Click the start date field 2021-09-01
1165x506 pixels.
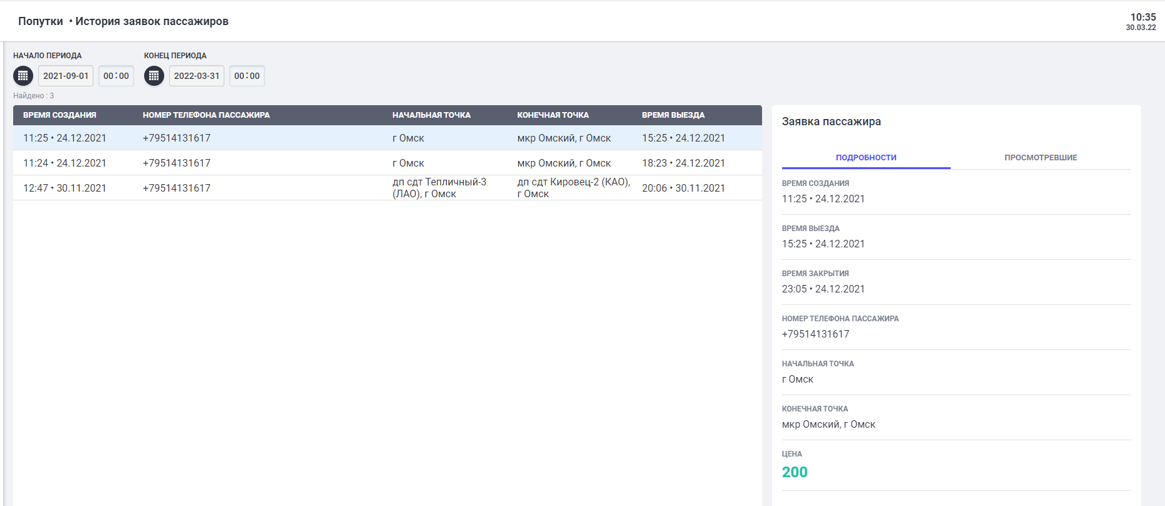pyautogui.click(x=66, y=76)
